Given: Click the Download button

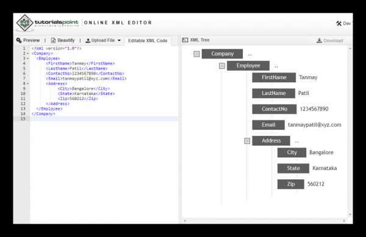Looking at the screenshot, I should point(329,41).
